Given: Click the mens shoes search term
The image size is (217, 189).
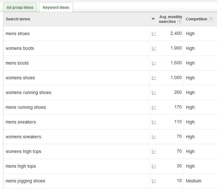Looking at the screenshot, I should tap(18, 34).
